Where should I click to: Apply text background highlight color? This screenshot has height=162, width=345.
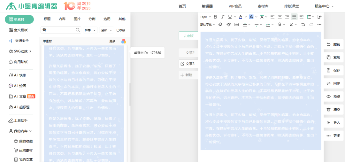tap(251, 17)
